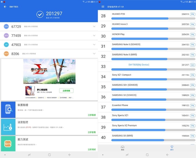Expand the MEM 8206 score details
This screenshot has width=196, height=158.
point(94,54)
